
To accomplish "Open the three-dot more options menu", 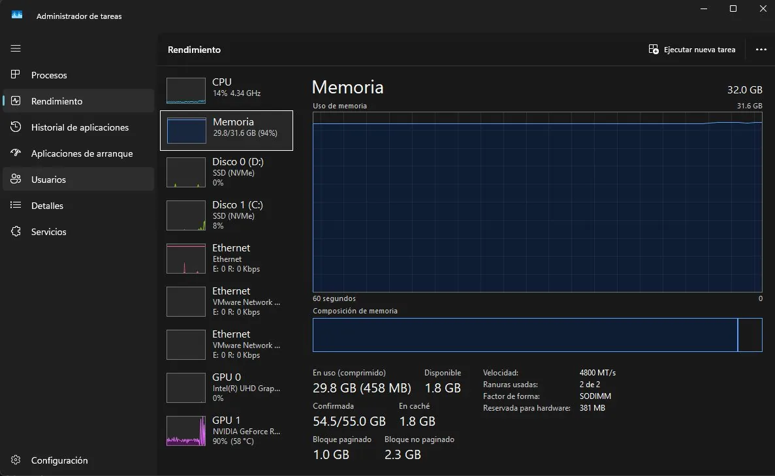I will [761, 50].
